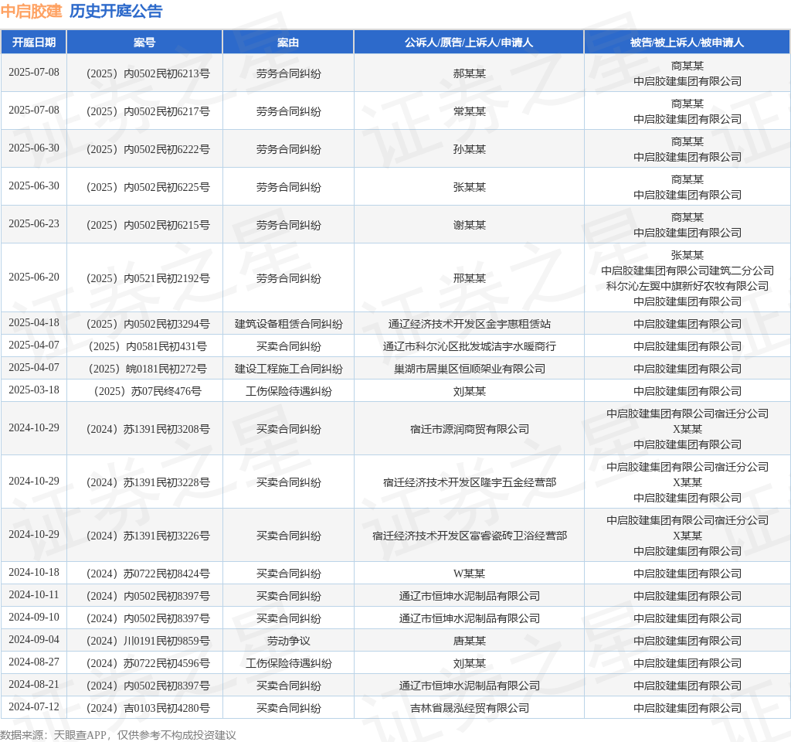Select case number (2025)内0502民初6225号
Viewport: 791px width, 742px height.
148,187
